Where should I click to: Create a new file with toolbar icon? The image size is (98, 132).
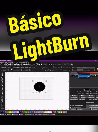[x=2, y=64]
